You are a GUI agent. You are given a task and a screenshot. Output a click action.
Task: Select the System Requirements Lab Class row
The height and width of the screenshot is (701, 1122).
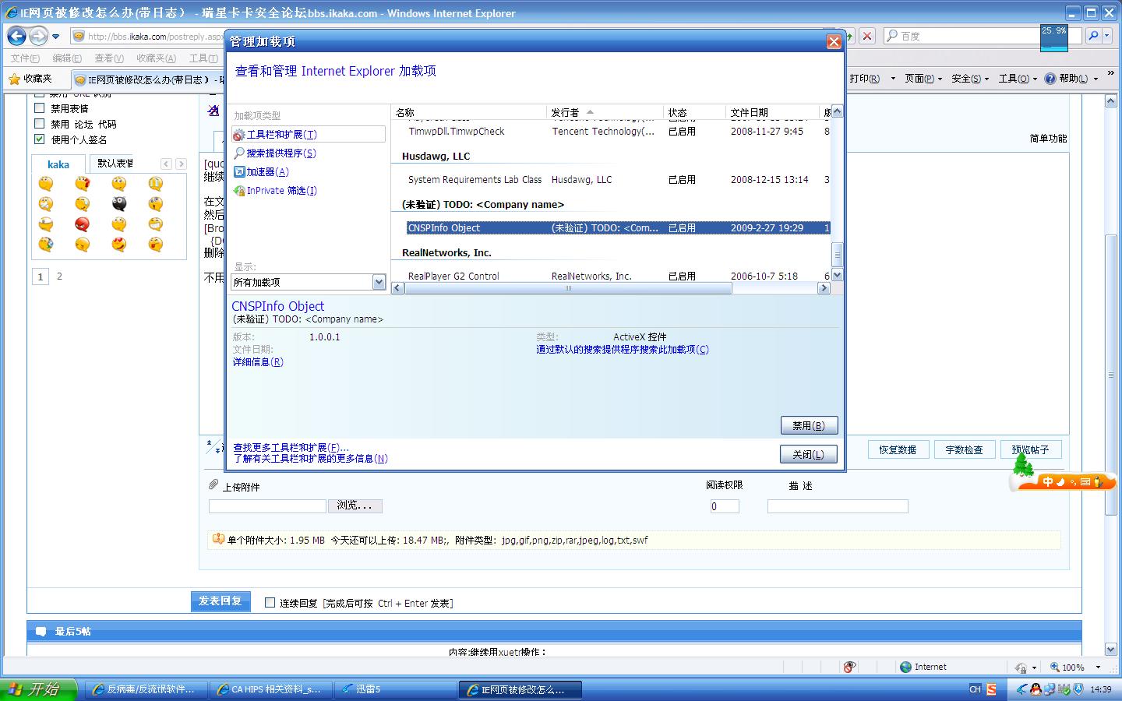click(x=611, y=180)
